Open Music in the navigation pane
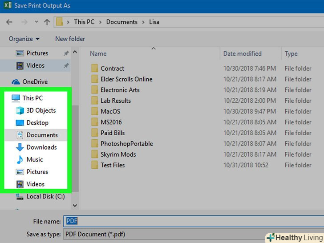 tap(36, 159)
